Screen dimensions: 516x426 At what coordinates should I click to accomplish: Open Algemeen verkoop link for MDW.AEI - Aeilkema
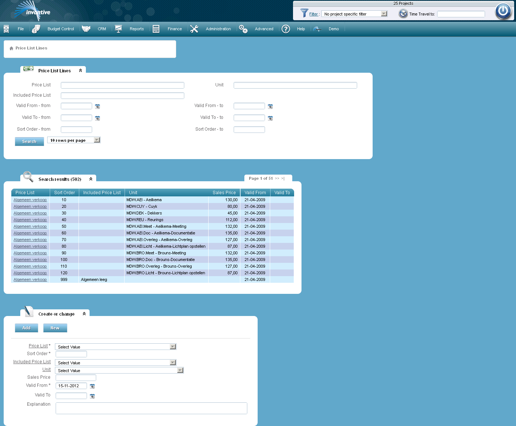click(x=30, y=200)
